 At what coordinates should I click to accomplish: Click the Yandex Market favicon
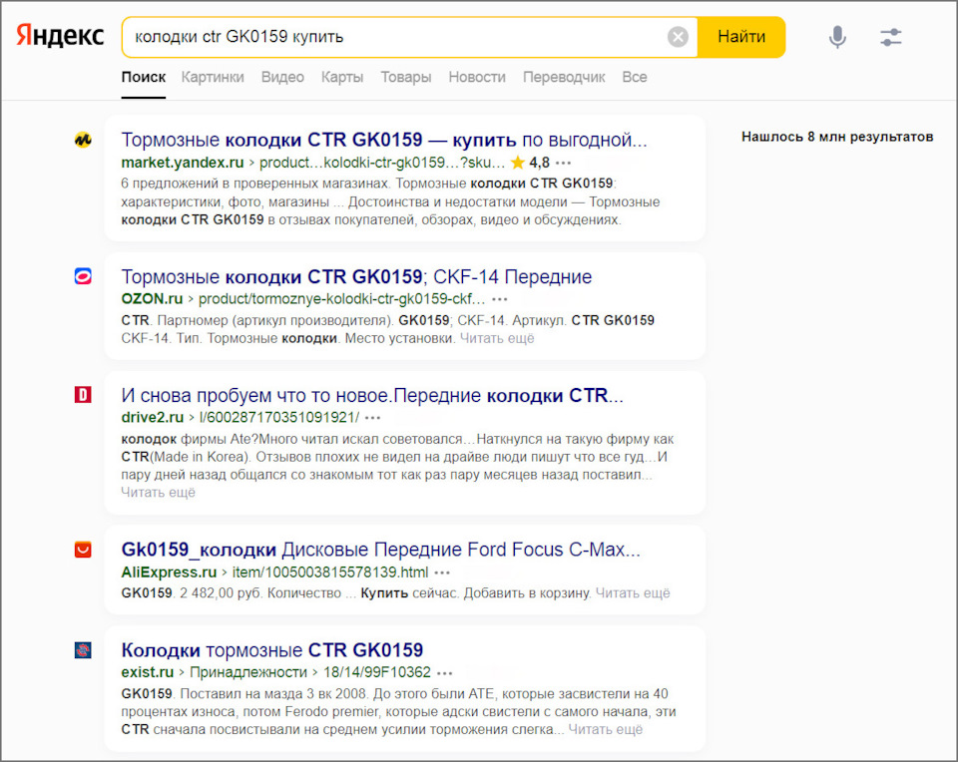(83, 141)
